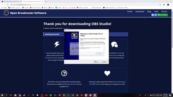Click the heart contribute icon
Screen dimensions: 173x97
pyautogui.click(x=107, y=73)
